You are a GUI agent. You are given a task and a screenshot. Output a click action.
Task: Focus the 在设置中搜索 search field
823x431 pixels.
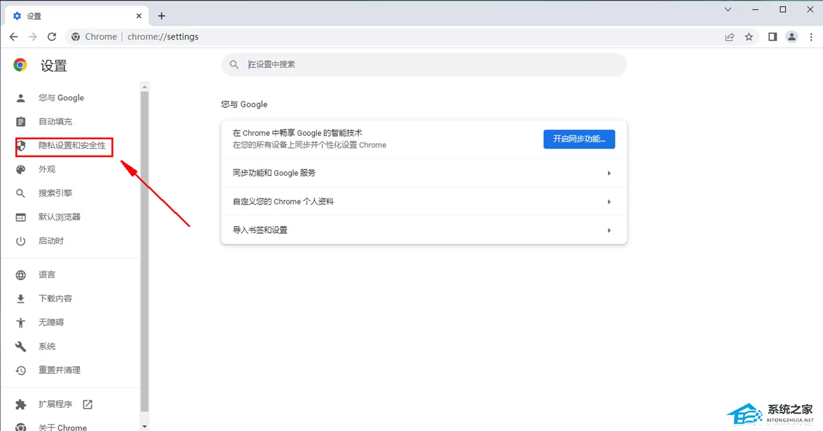424,64
